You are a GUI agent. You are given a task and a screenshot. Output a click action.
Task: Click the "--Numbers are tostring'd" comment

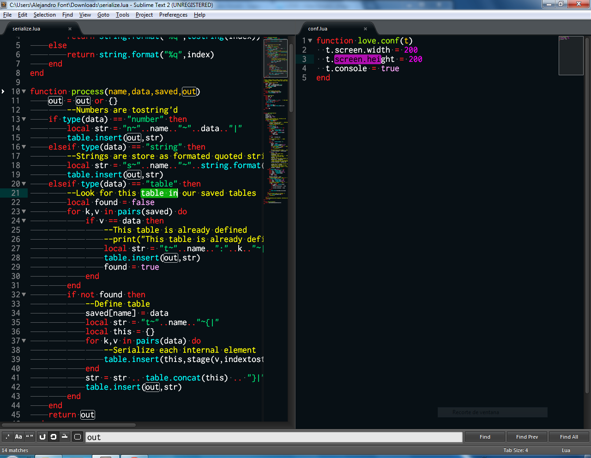pos(122,110)
